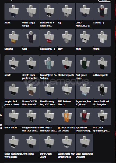Screen dimensions: 116x163
Task: Click the Dark green pants thumbnail
Action: 84,64
